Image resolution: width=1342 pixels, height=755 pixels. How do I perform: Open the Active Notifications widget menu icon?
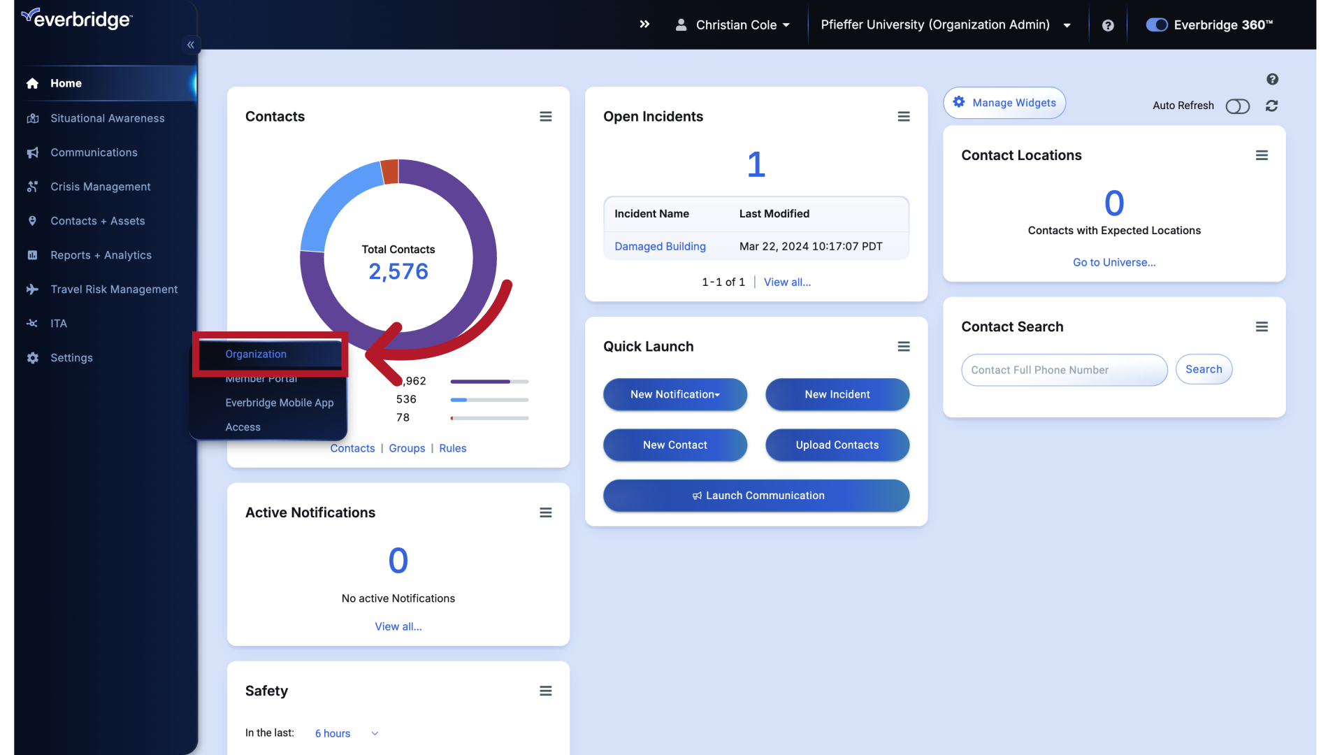point(546,513)
